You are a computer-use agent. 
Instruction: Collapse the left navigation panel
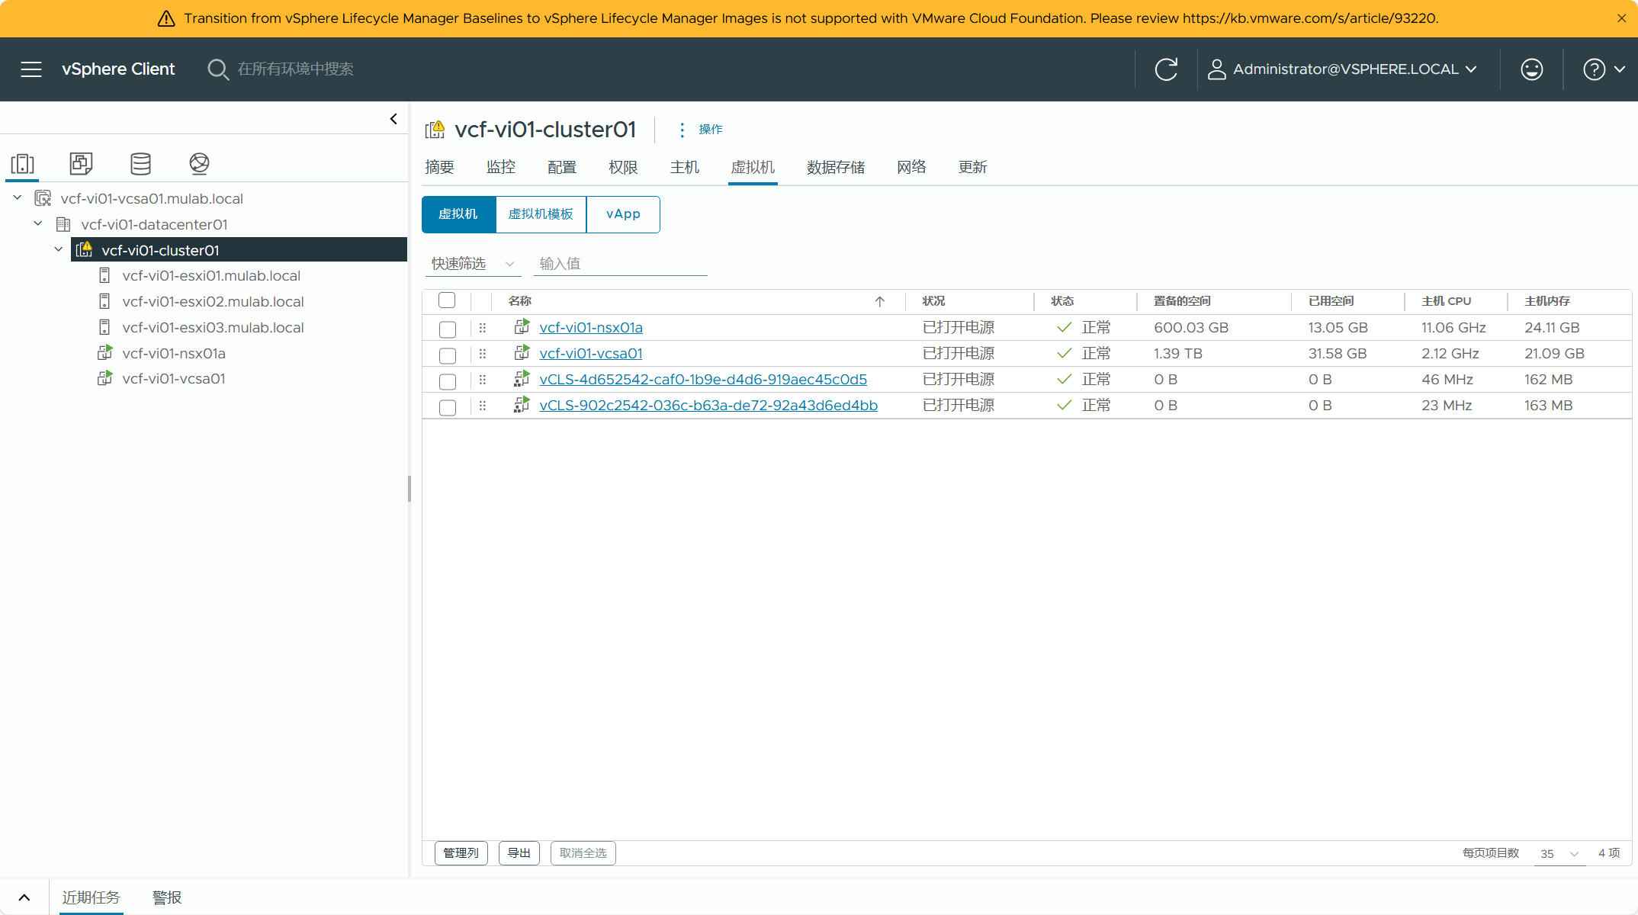click(393, 119)
